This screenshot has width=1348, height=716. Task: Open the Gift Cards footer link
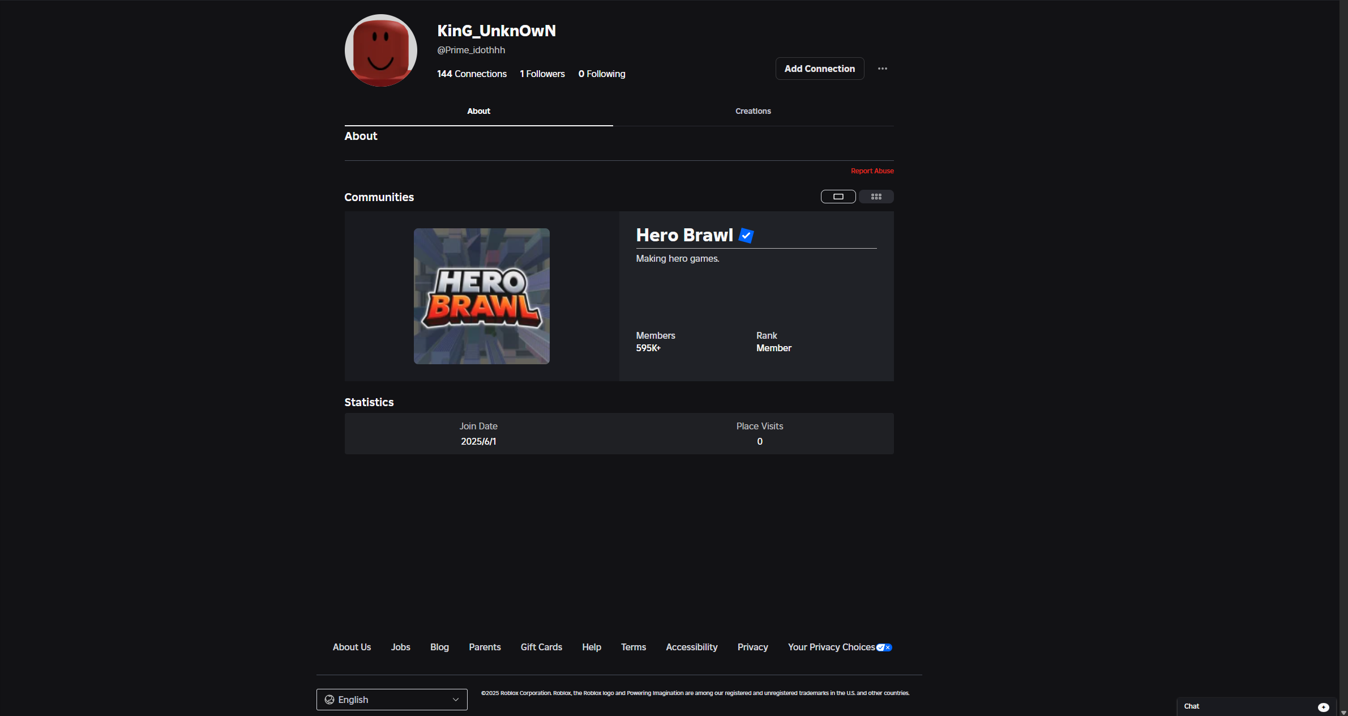click(x=541, y=647)
